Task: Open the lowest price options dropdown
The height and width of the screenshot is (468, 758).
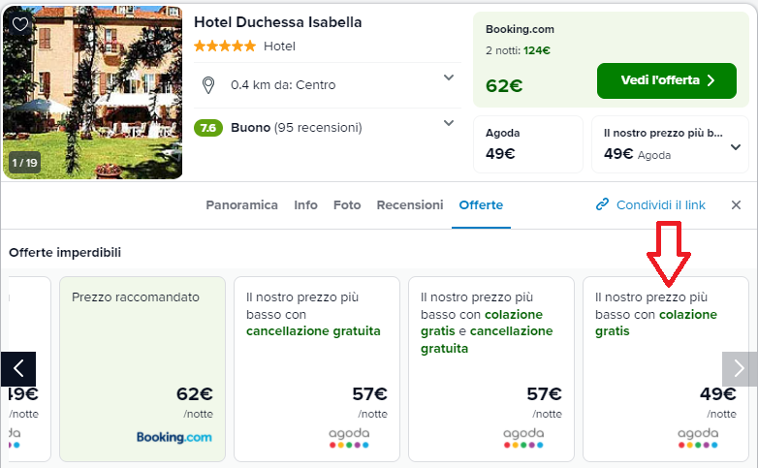Action: pos(736,147)
